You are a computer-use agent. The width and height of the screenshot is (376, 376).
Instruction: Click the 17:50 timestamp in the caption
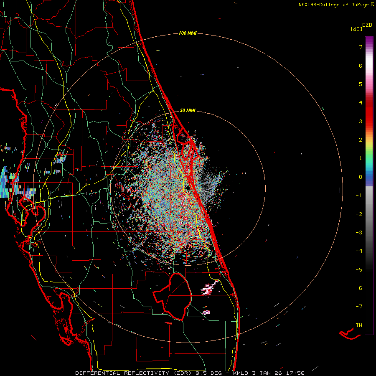click(295, 373)
